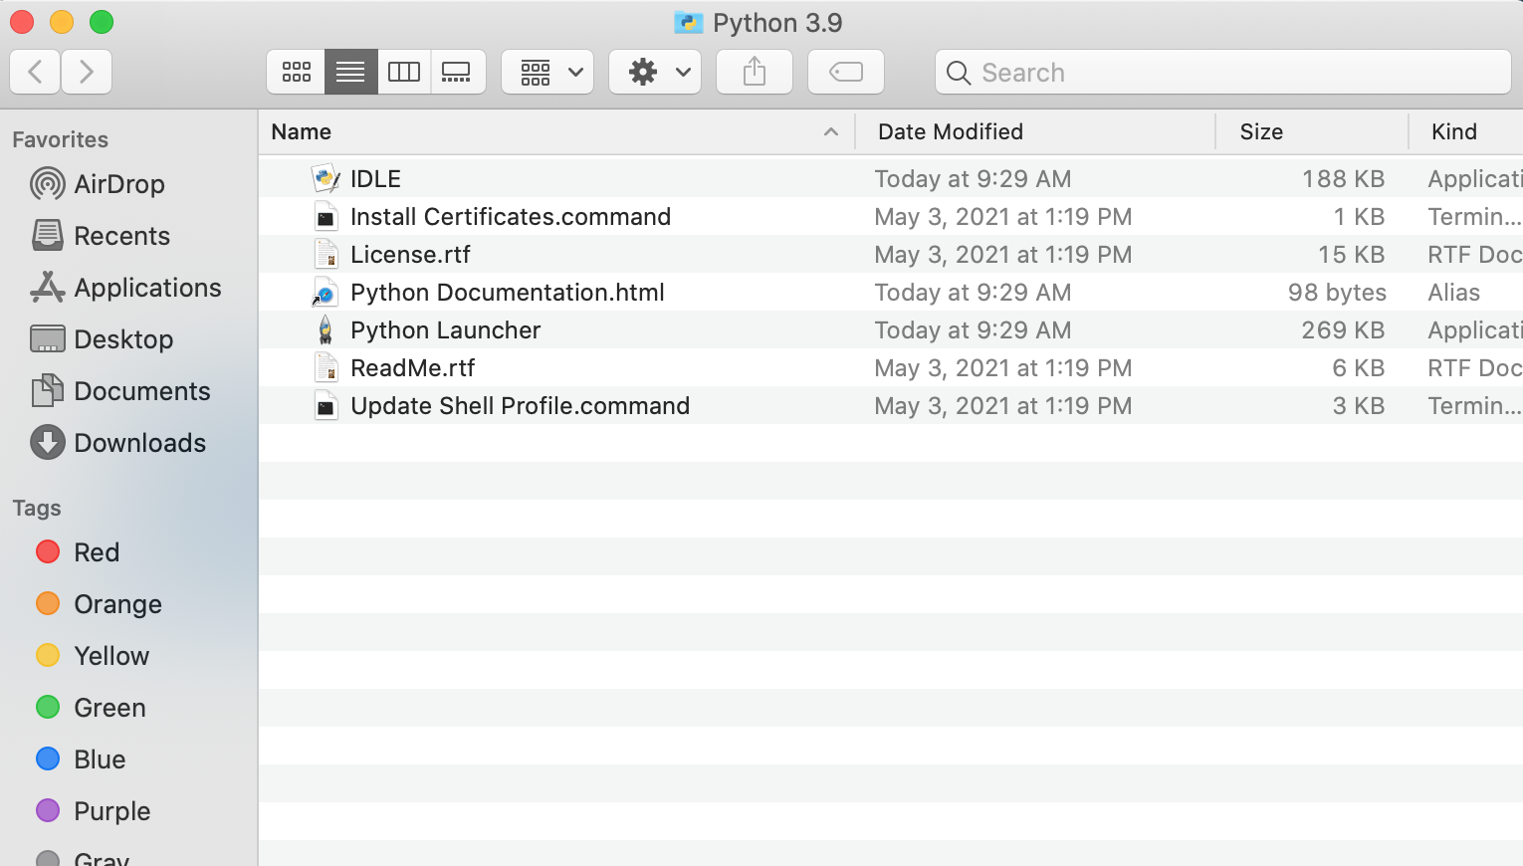
Task: Select the Orange tag
Action: point(99,604)
